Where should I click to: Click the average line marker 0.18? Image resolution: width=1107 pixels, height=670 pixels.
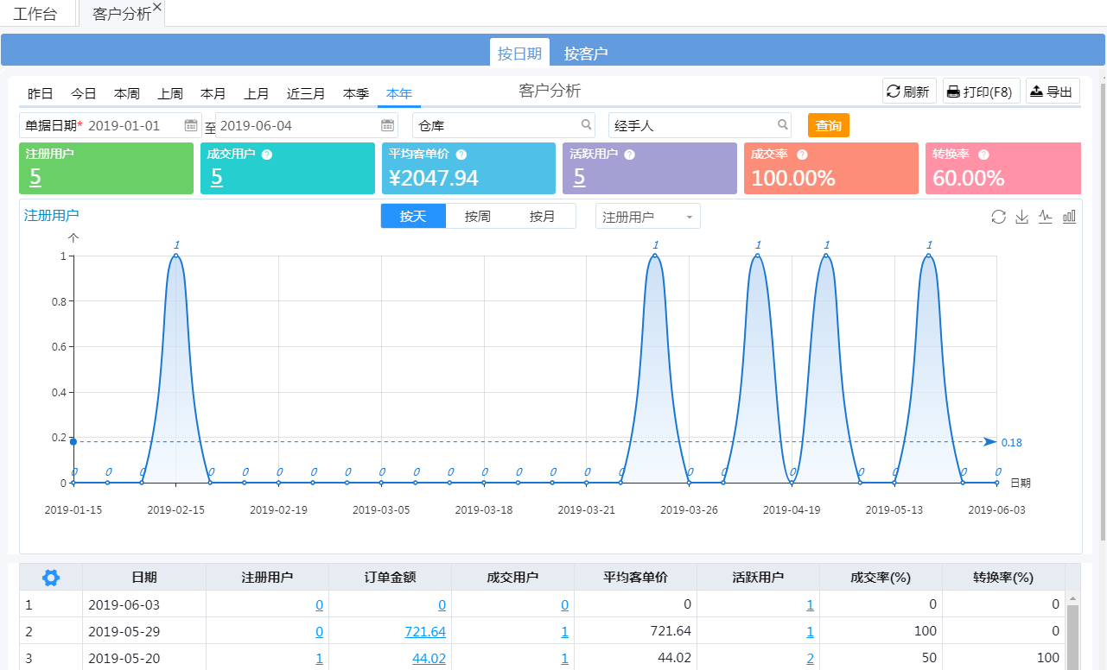1011,442
